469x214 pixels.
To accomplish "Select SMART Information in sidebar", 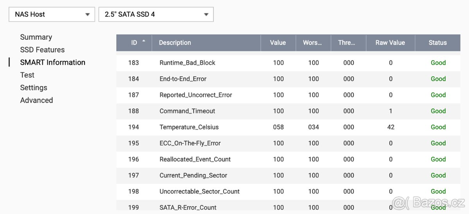I will [52, 62].
